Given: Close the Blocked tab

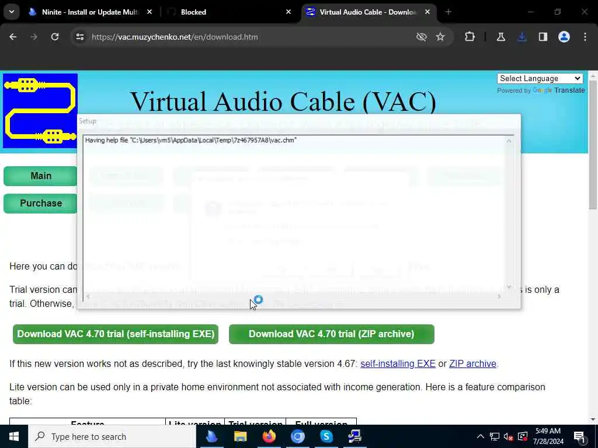Looking at the screenshot, I should click(288, 12).
